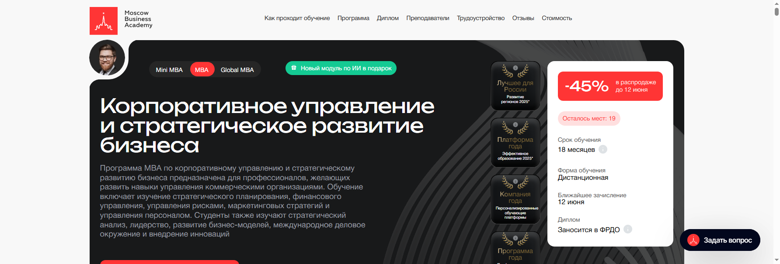Click Осталось мест: 19 badge
The width and height of the screenshot is (780, 264).
click(x=589, y=118)
